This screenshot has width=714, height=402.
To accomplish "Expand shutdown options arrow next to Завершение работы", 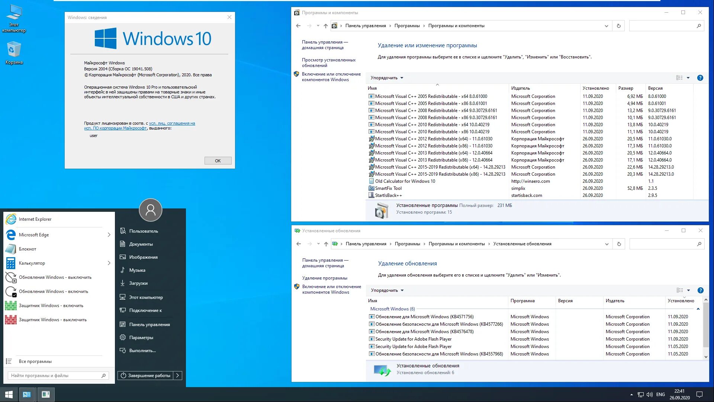I will 178,376.
